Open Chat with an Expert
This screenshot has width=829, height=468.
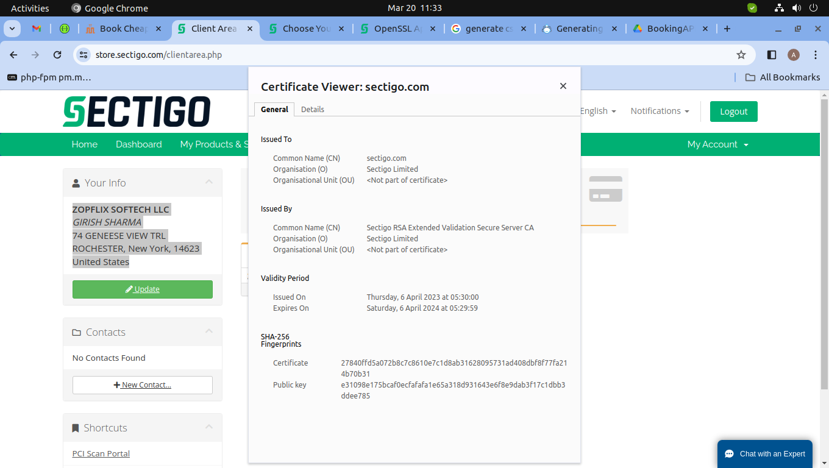pyautogui.click(x=765, y=454)
